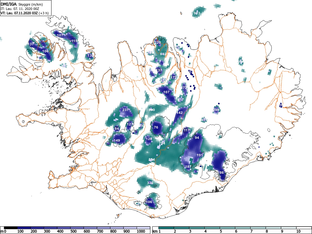Pick the dark teal swatch between km 1 and 2
The height and width of the screenshot is (234, 312).
(166, 228)
